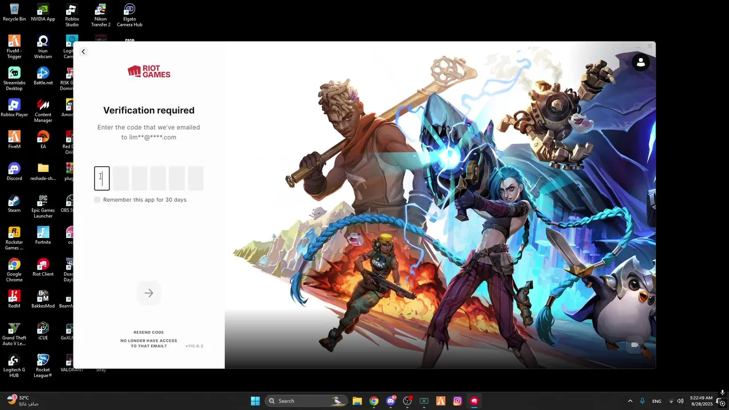Image resolution: width=729 pixels, height=410 pixels.
Task: Select the Nikon Transfer 2 desktop shortcut
Action: tap(101, 15)
